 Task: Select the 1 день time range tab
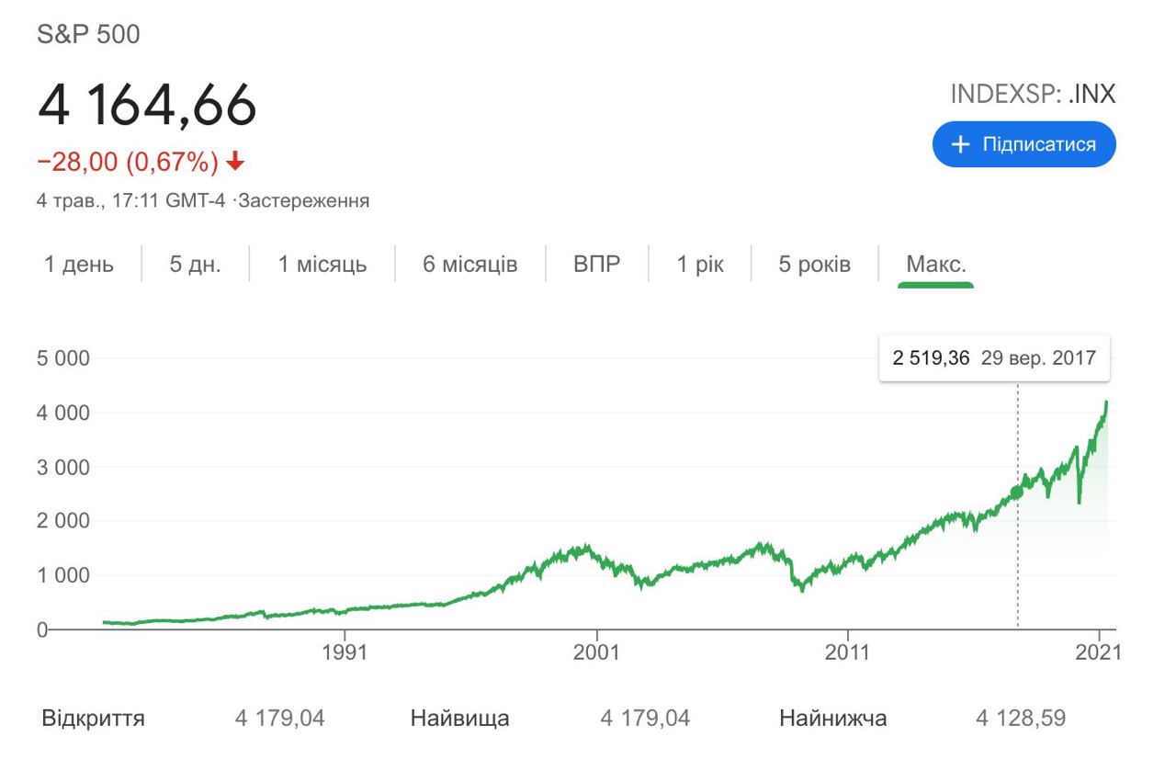coord(80,265)
